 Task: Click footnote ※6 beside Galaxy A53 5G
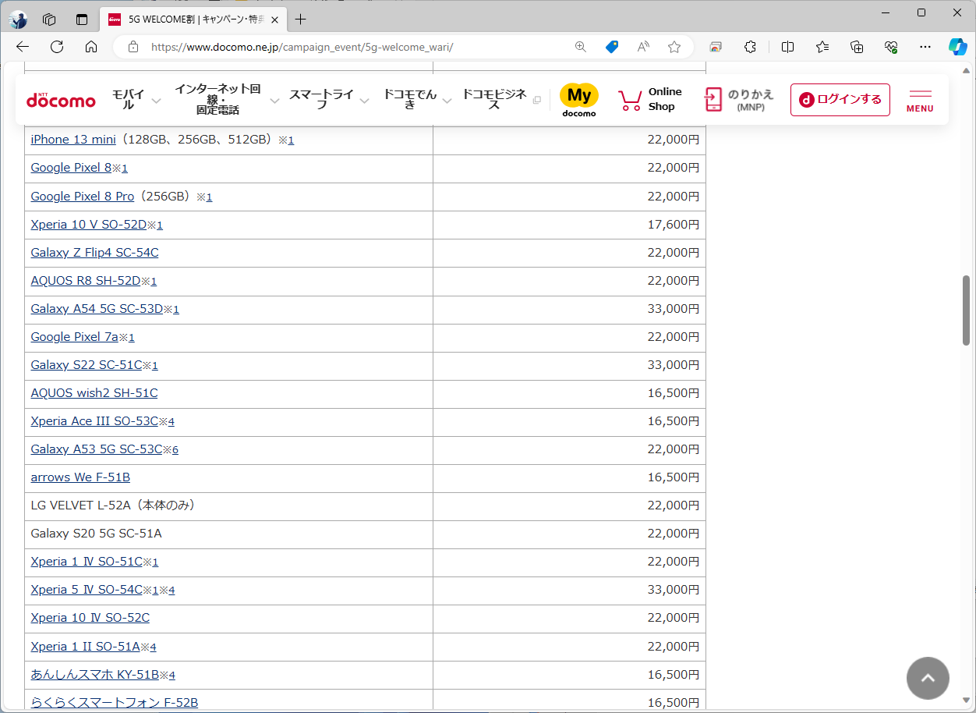(172, 450)
